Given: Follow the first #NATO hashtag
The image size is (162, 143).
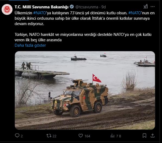Looking at the screenshot, I should [x=40, y=13].
